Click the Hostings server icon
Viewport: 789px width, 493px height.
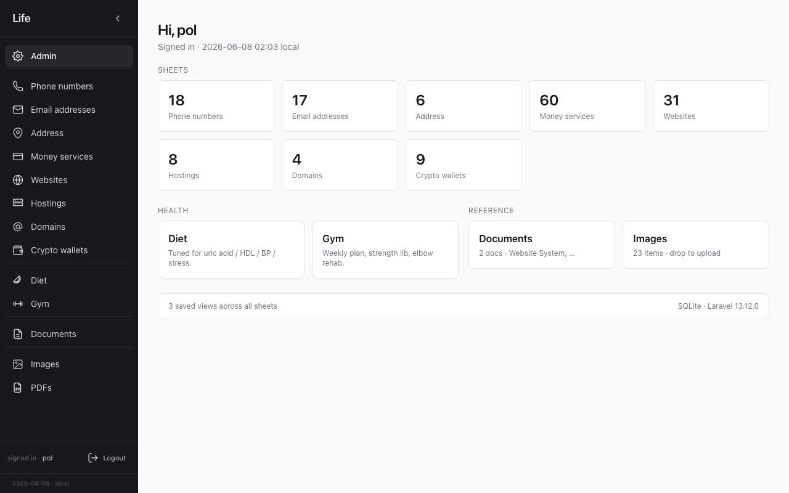tap(18, 203)
